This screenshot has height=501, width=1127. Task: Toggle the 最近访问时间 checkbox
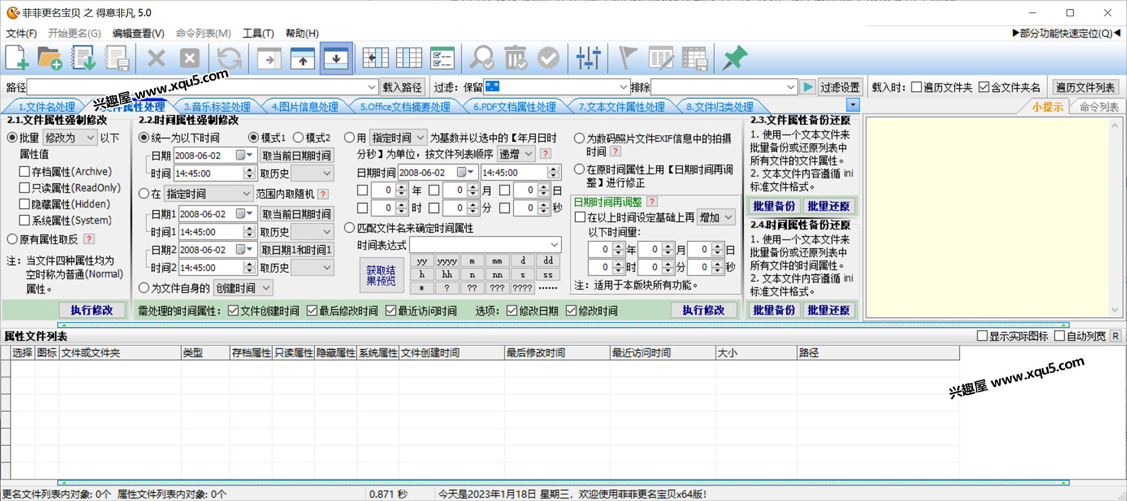[x=391, y=311]
